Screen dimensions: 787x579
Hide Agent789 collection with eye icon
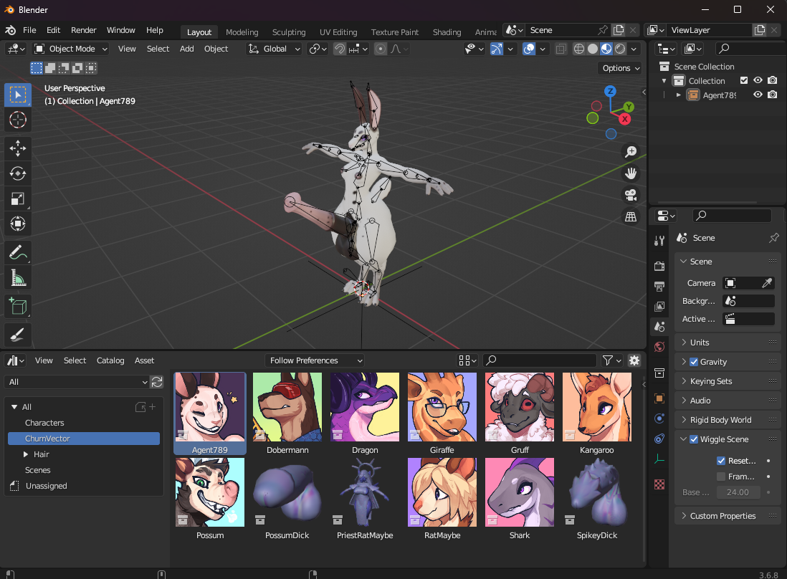coord(758,95)
